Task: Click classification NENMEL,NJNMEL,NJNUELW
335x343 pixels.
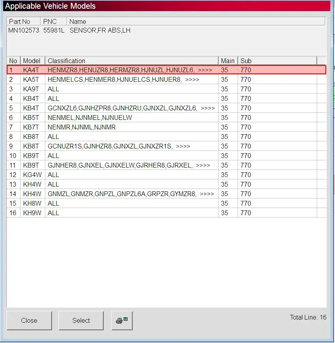Action: coord(90,118)
